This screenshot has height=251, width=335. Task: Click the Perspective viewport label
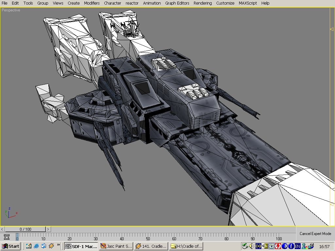point(11,10)
